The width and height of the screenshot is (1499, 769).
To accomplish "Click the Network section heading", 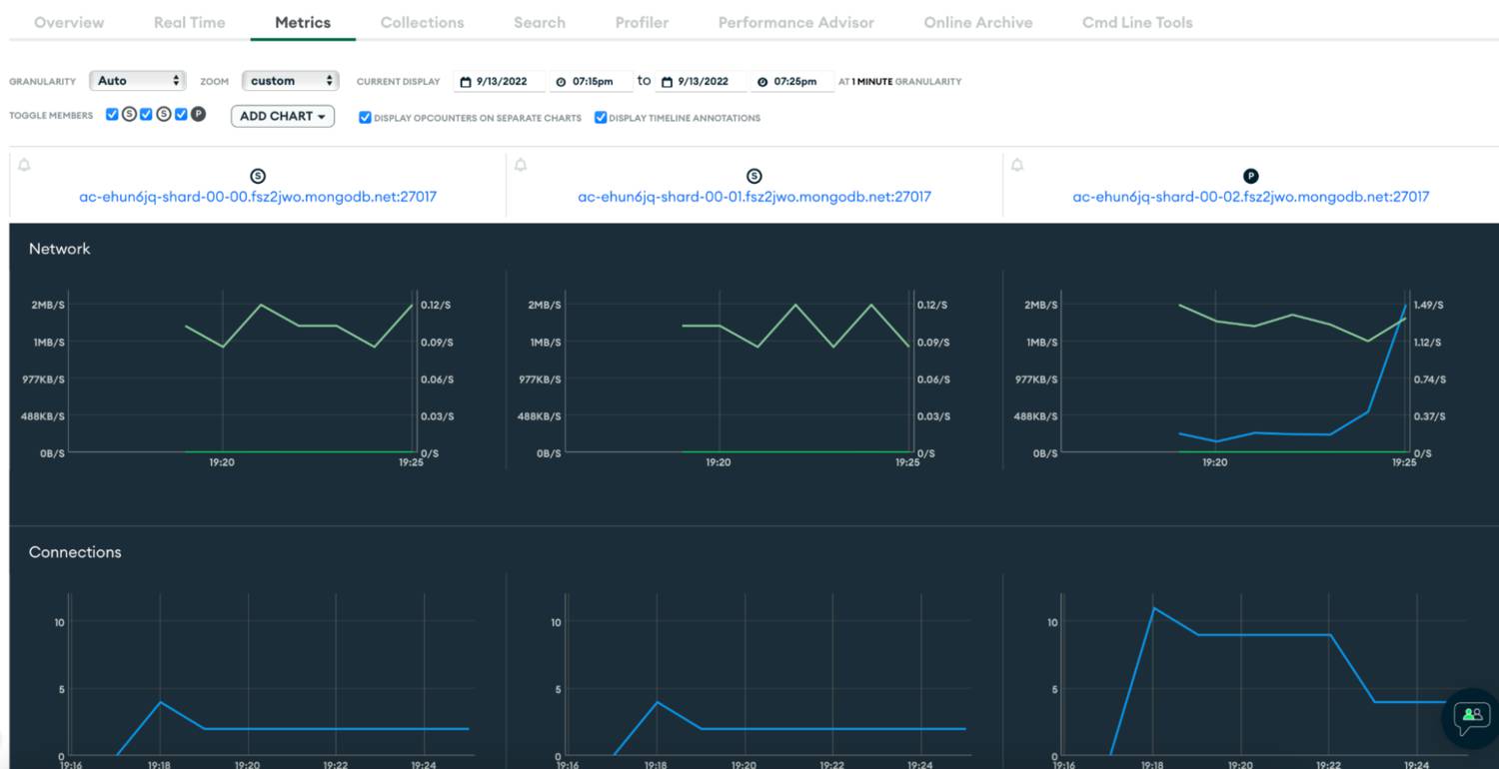I will 60,249.
